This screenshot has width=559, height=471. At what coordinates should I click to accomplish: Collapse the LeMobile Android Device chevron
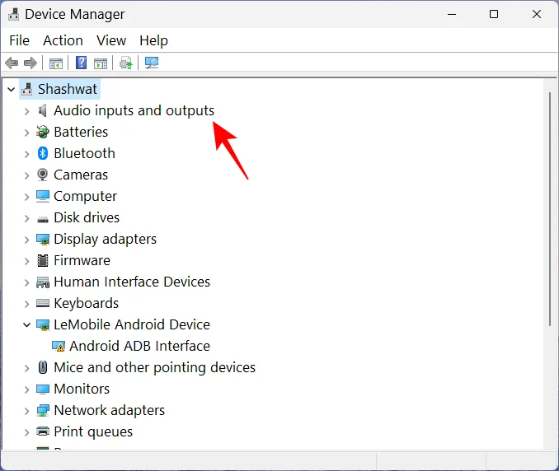[x=26, y=324]
